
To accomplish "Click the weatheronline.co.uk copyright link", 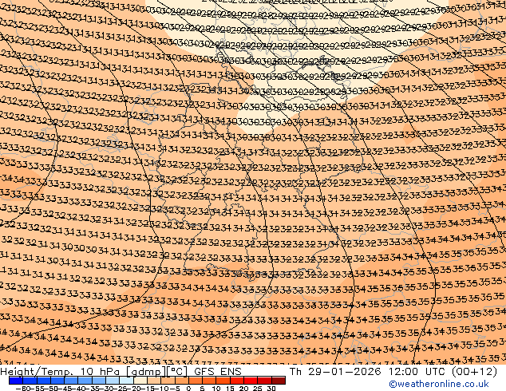I will pos(438,384).
